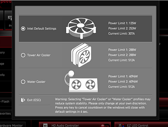
Task: Click the Exit door icon
Action: point(23,100)
